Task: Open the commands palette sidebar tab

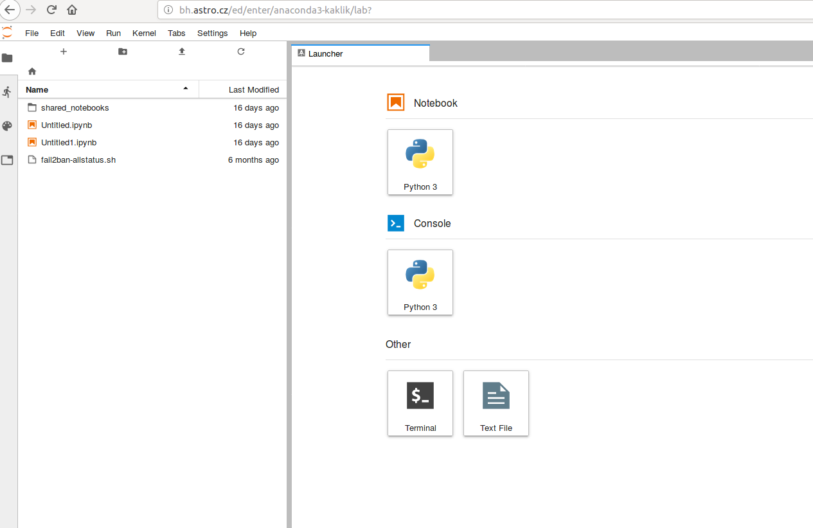Action: click(x=7, y=126)
